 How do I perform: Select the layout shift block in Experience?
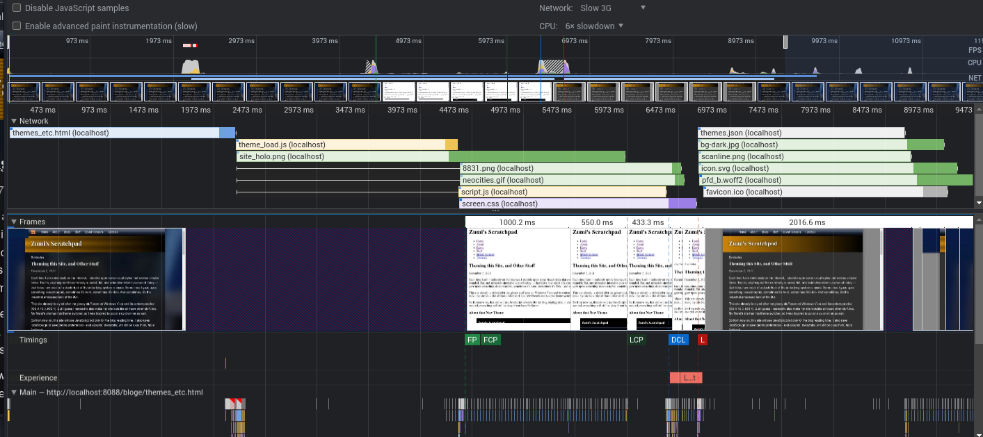(x=686, y=378)
